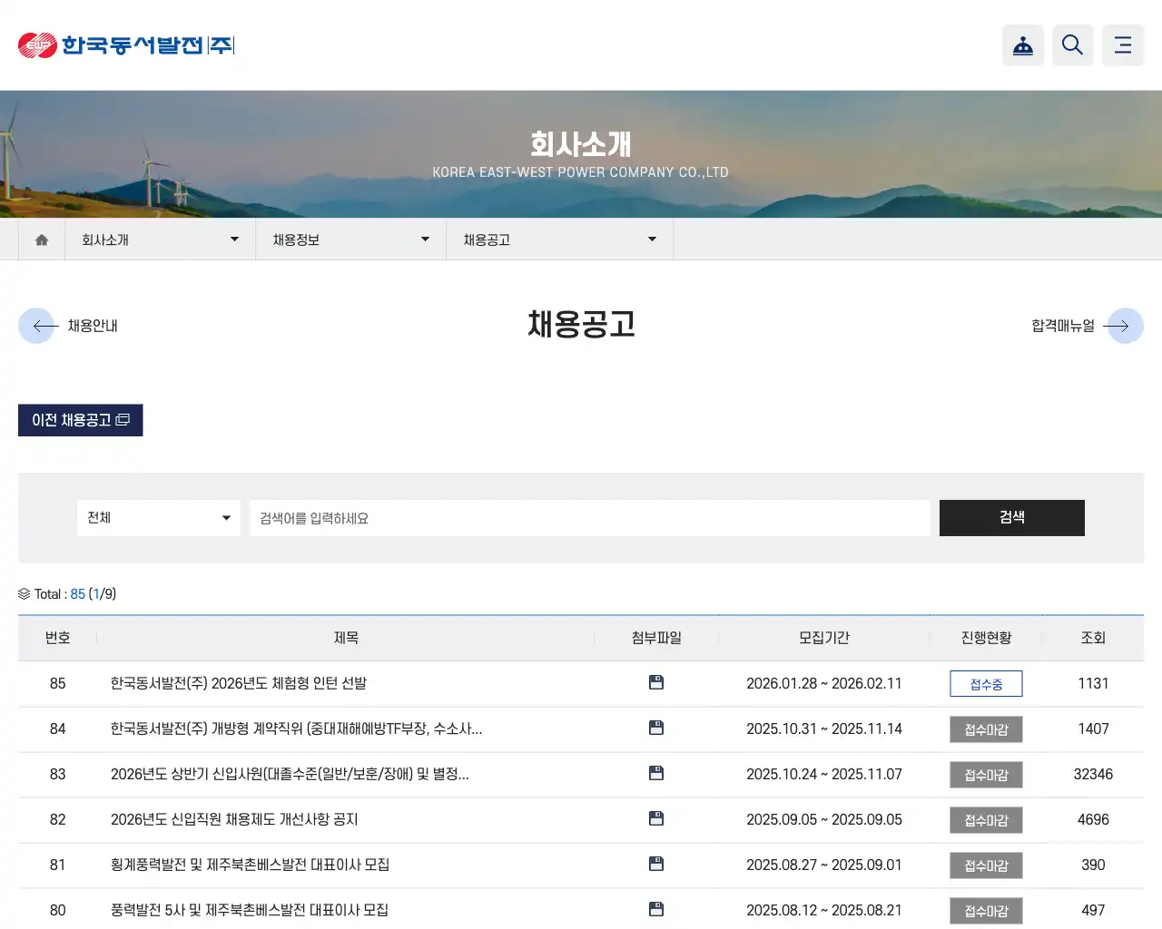Click the attachment icon on the 신입사원 posting
The width and height of the screenshot is (1162, 929).
click(x=655, y=773)
